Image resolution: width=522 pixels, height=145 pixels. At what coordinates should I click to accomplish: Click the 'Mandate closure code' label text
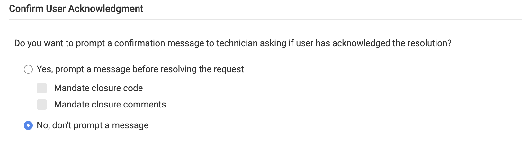(98, 88)
